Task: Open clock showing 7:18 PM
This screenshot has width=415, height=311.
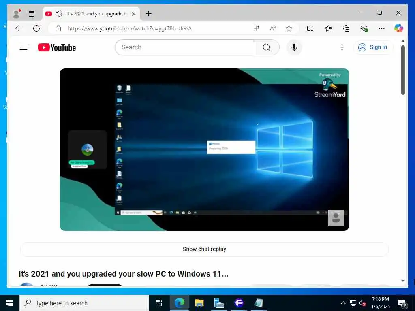Action: [381, 303]
